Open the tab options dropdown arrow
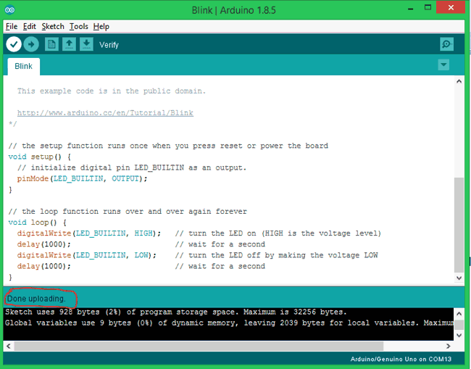The width and height of the screenshot is (471, 369). click(x=443, y=65)
